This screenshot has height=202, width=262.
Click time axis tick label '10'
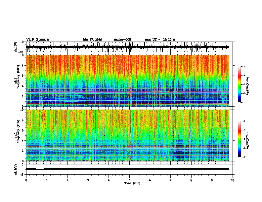pyautogui.click(x=233, y=180)
